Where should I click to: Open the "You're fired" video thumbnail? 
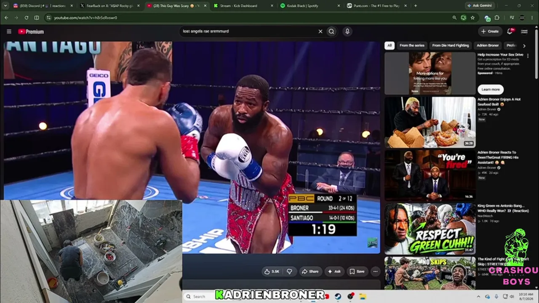(x=430, y=175)
